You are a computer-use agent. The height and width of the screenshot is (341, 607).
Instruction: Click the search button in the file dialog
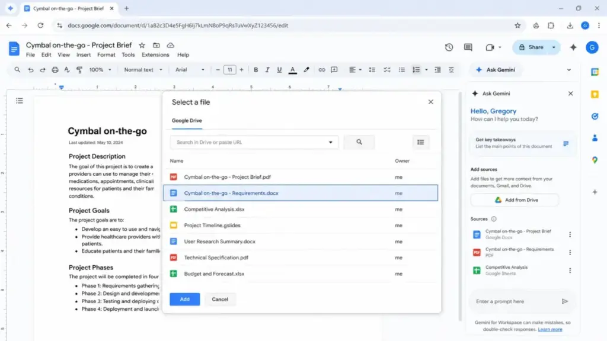pyautogui.click(x=359, y=142)
